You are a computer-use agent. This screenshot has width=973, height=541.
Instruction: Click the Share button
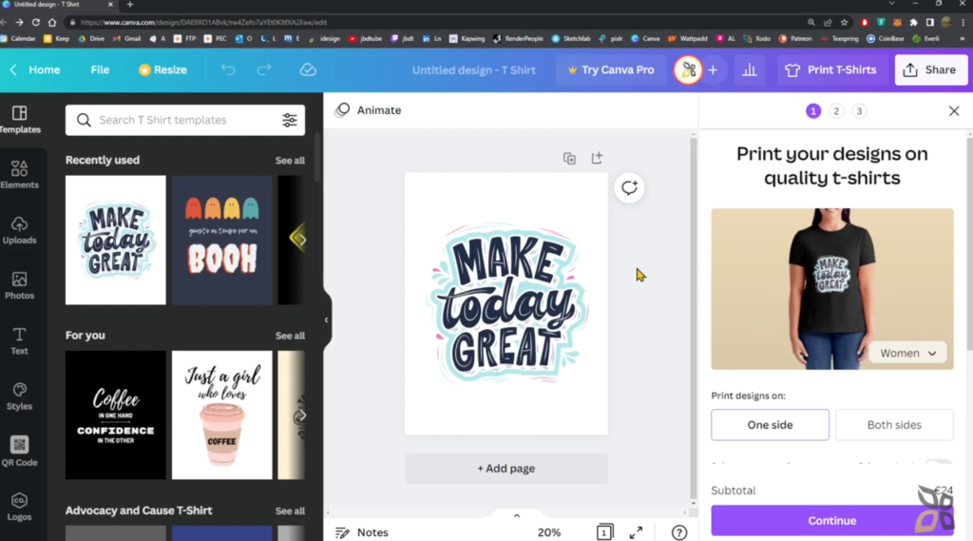[930, 69]
